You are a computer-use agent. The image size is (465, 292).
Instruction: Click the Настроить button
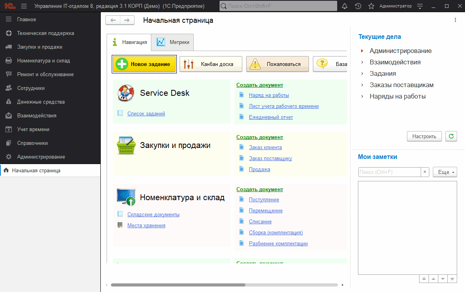pos(424,136)
